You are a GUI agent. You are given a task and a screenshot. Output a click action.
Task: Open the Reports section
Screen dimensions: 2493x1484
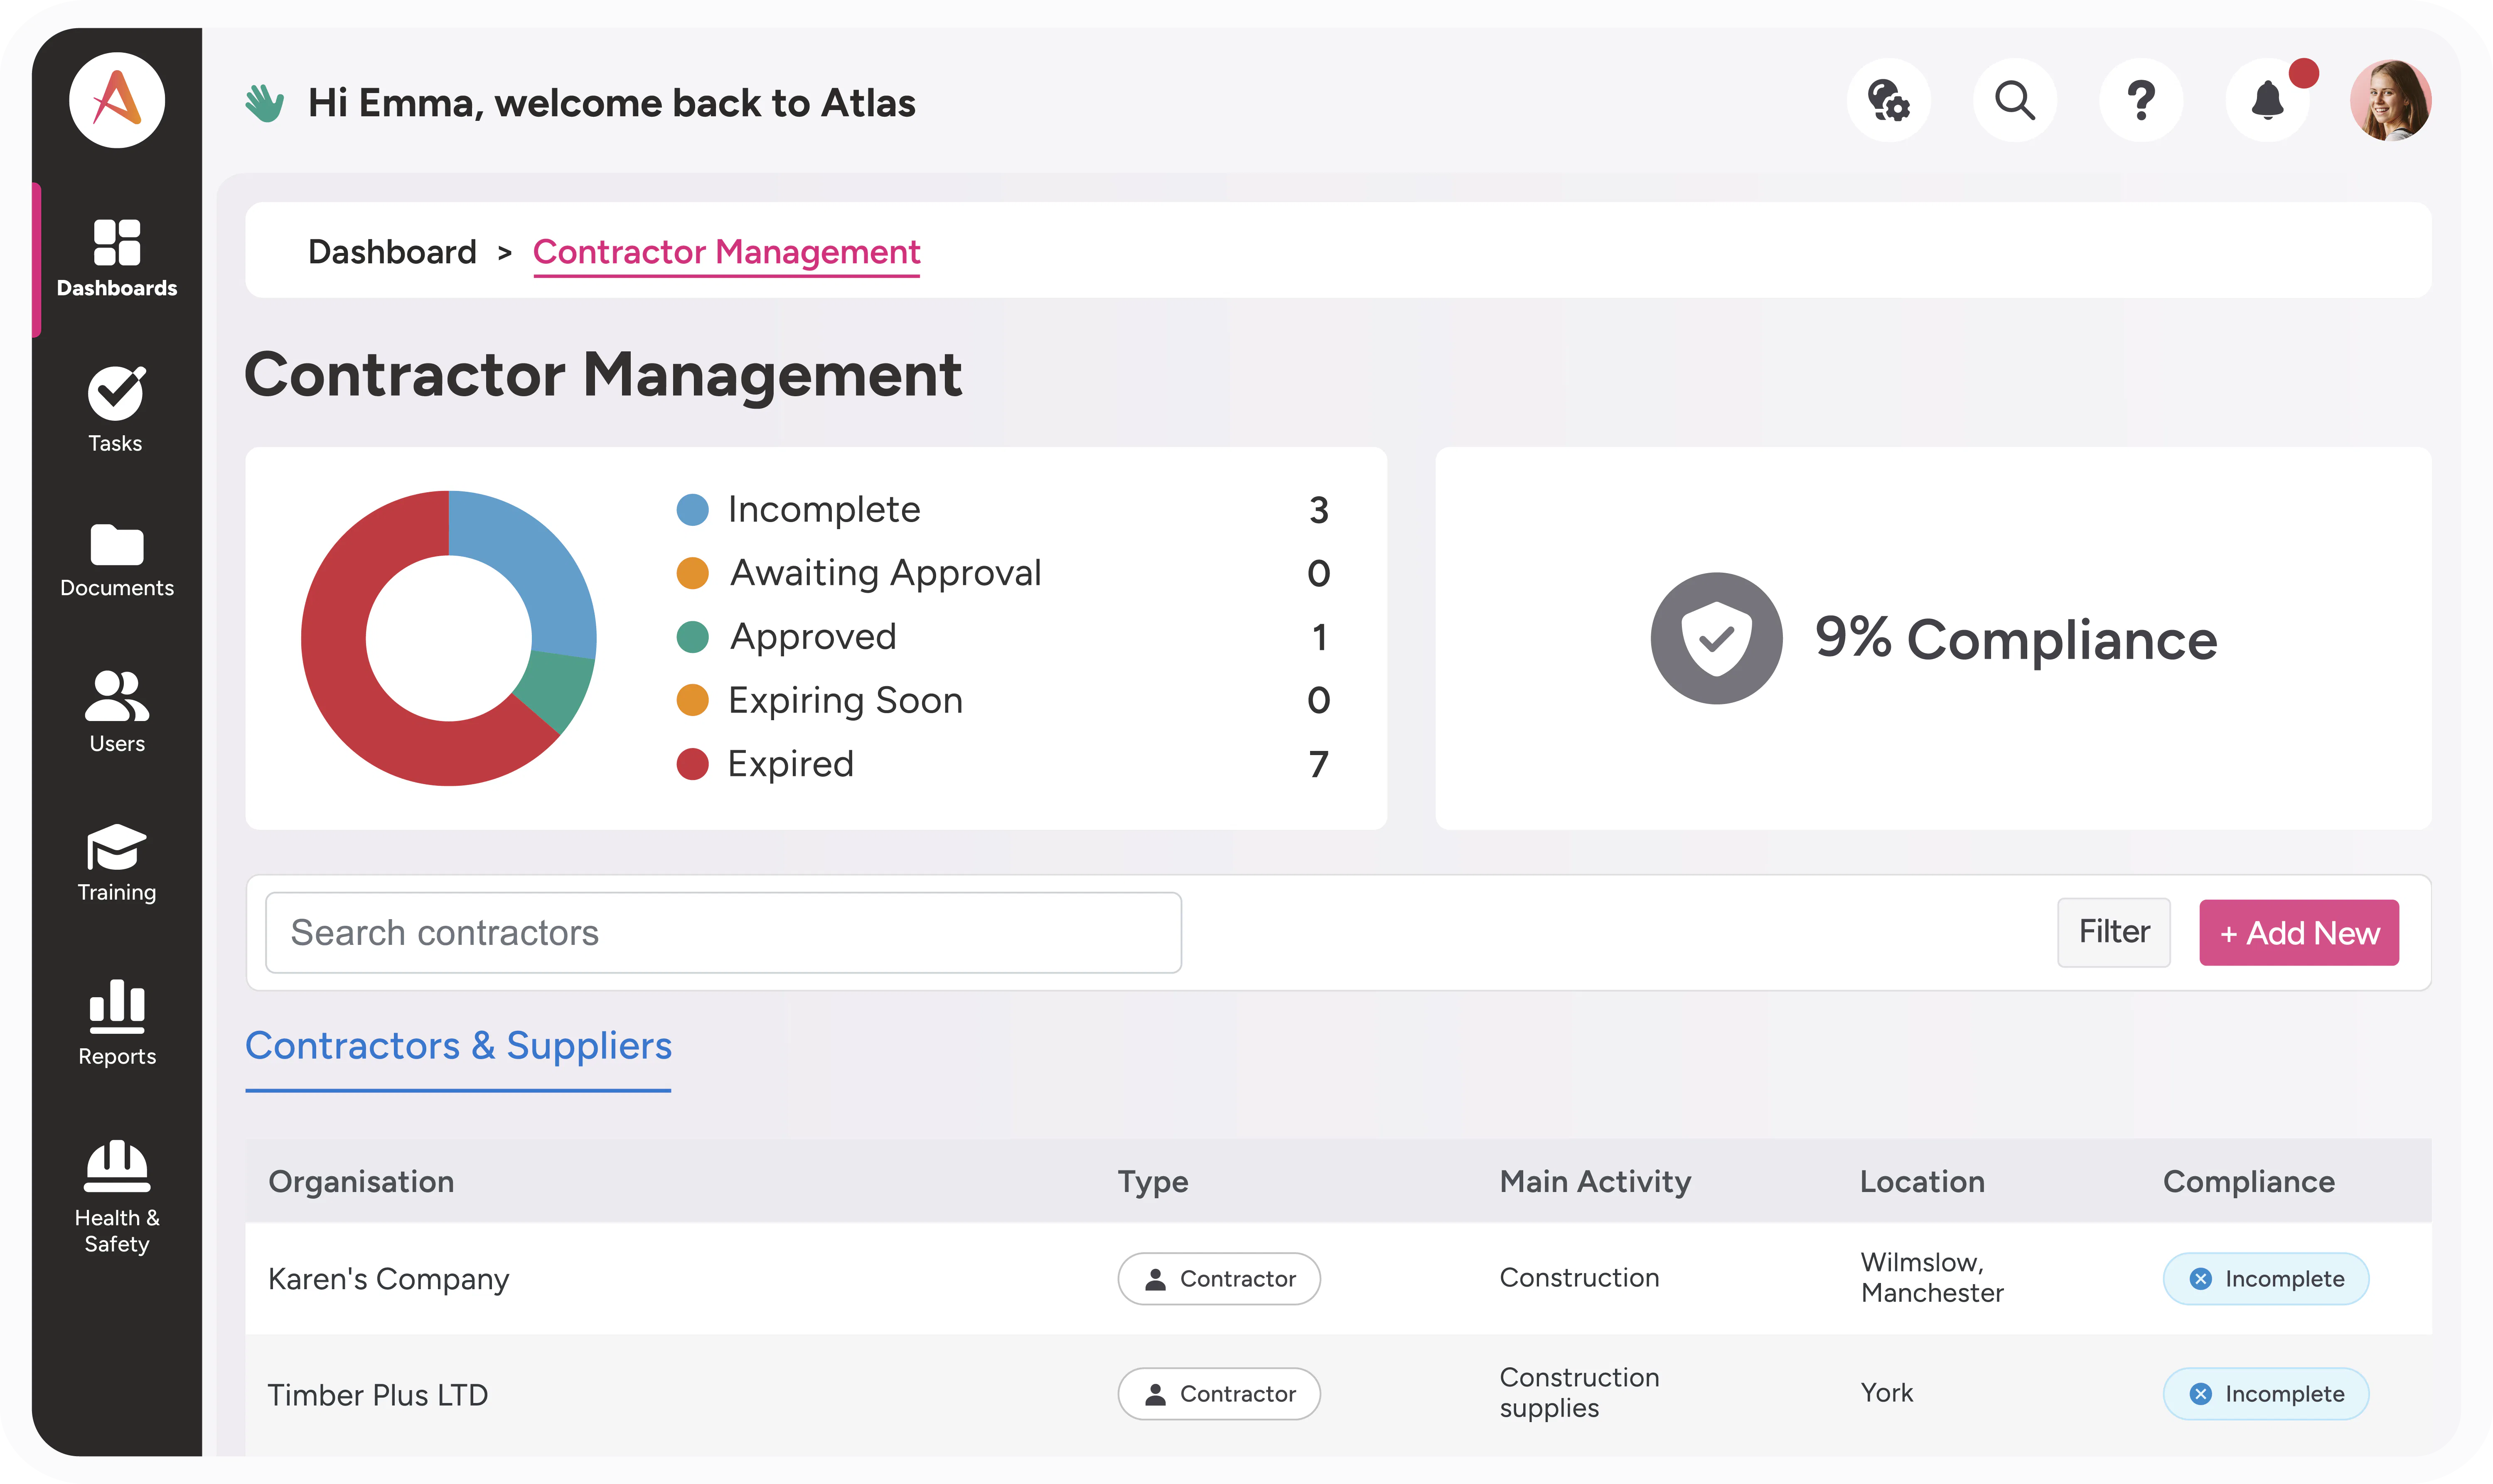pos(117,1023)
